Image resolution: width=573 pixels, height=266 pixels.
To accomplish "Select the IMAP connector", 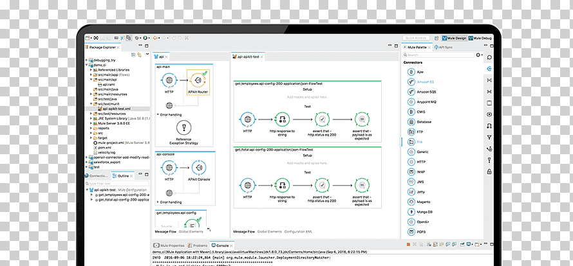I will pyautogui.click(x=416, y=172).
